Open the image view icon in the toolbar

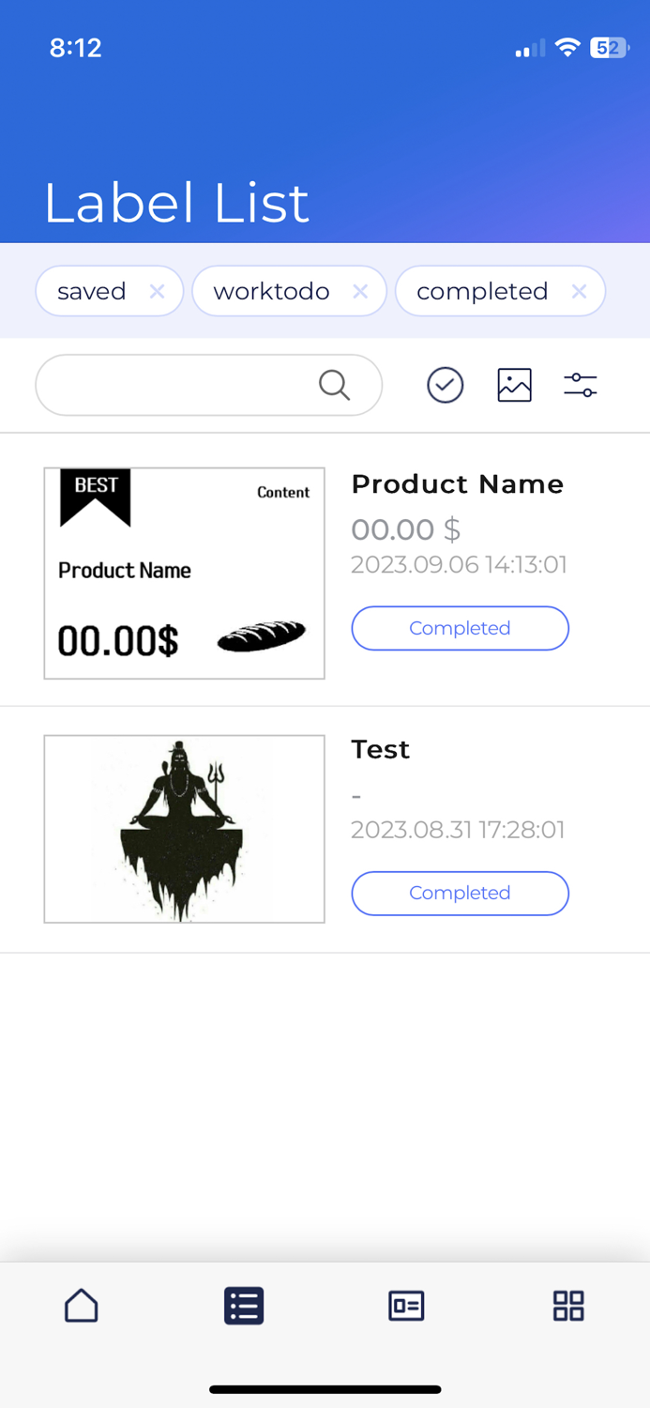[x=514, y=385]
